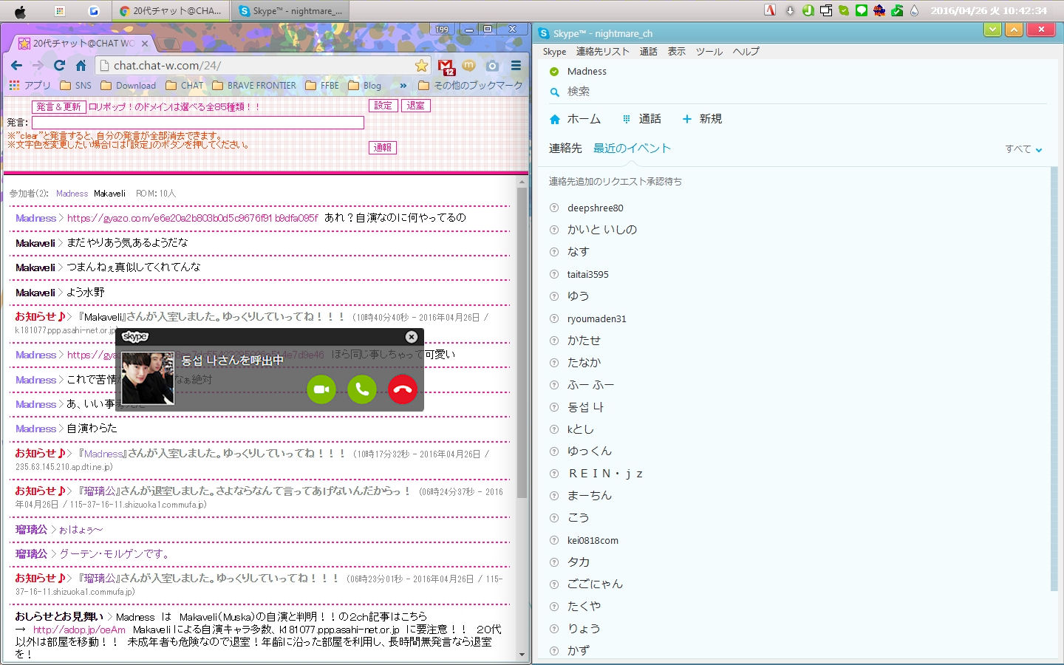1064x665 pixels.
Task: Click the 発言 message input field
Action: [x=197, y=123]
